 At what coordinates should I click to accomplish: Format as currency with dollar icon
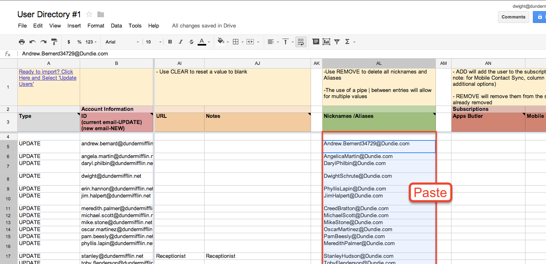point(69,42)
